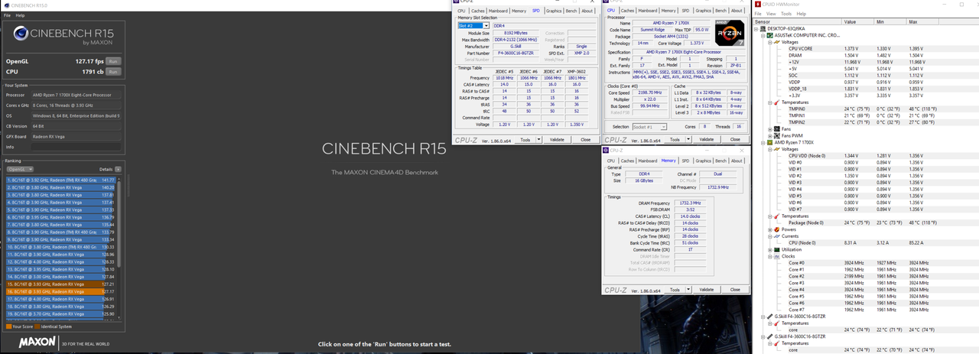Screen dimensions: 979x354
Task: Open Slot #2 memory slot dropdown
Action: click(x=473, y=26)
